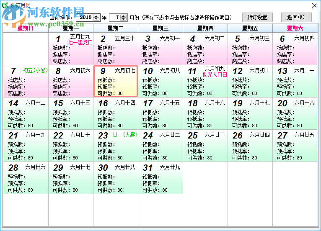Select day 15 cell 六月十三
This screenshot has width=321, height=231.
[71, 113]
